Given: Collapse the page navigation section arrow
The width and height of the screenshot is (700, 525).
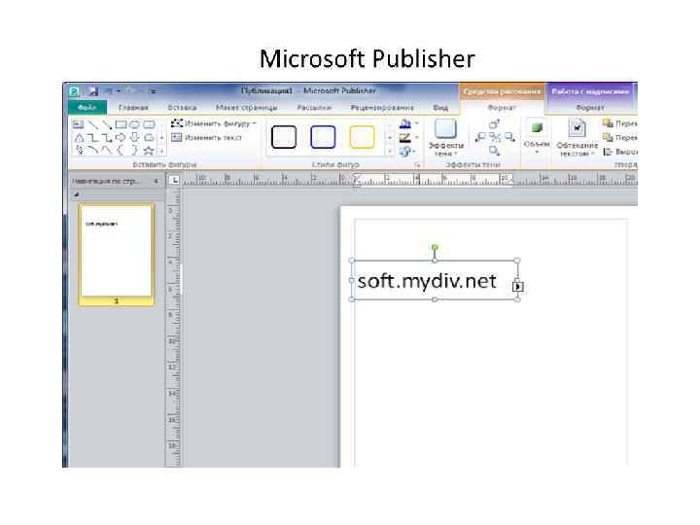Looking at the screenshot, I should point(77,194).
